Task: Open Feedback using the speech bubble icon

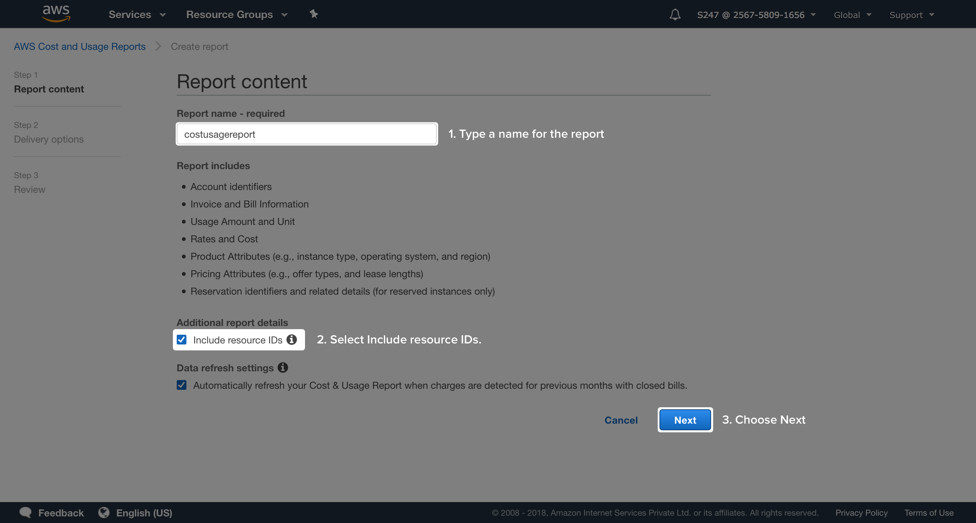Action: click(x=25, y=513)
